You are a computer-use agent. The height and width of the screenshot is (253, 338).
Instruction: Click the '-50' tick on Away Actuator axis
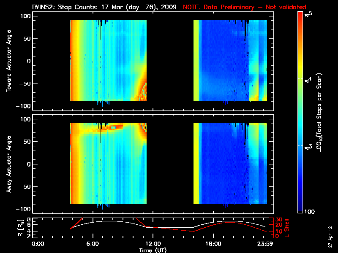(x=25, y=187)
